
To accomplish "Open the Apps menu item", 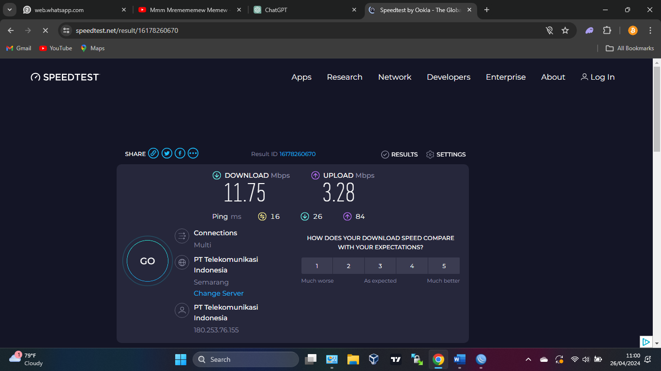I will pos(301,77).
